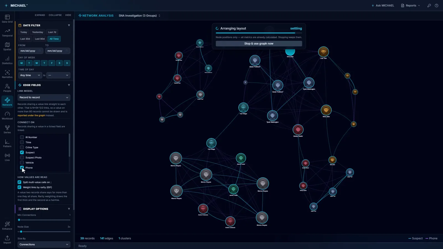Open the Spatial map view icon
This screenshot has width=443, height=249.
[7, 45]
